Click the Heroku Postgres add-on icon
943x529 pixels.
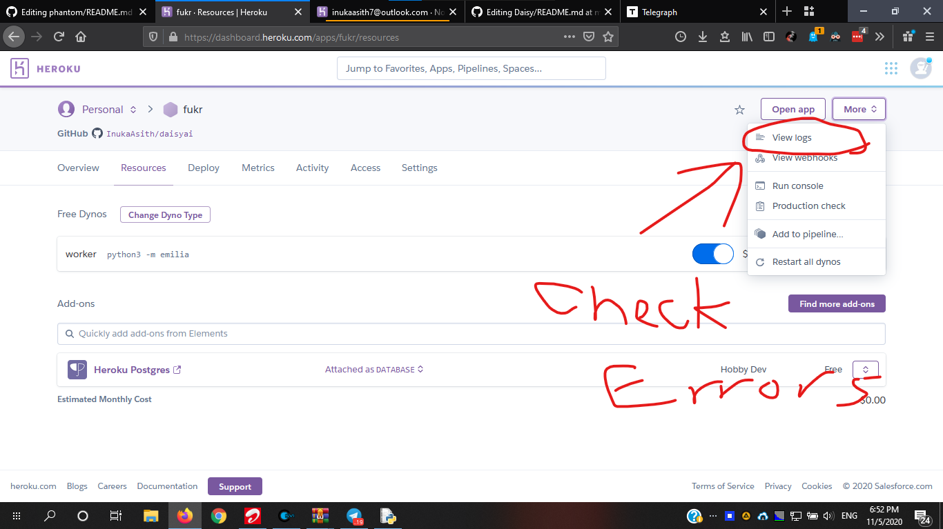pos(77,370)
